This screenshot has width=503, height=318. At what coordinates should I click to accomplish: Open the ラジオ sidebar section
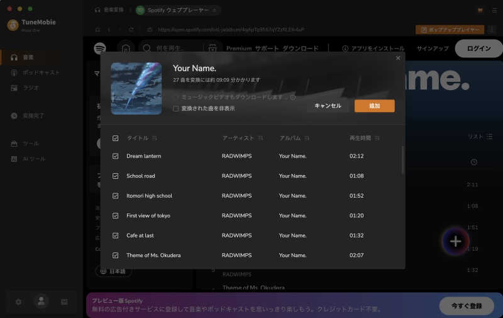tap(25, 88)
